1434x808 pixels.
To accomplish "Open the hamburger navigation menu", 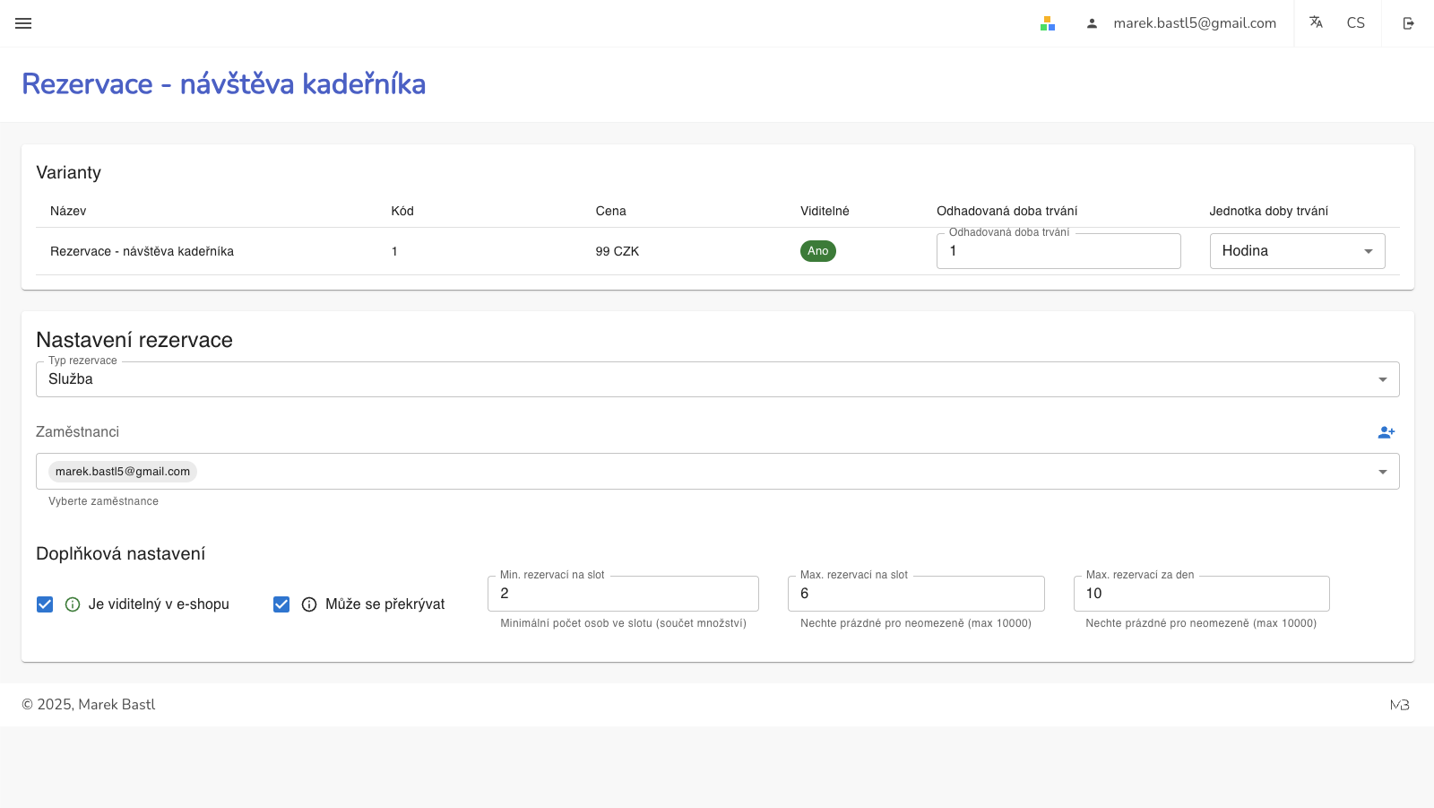I will pos(23,23).
